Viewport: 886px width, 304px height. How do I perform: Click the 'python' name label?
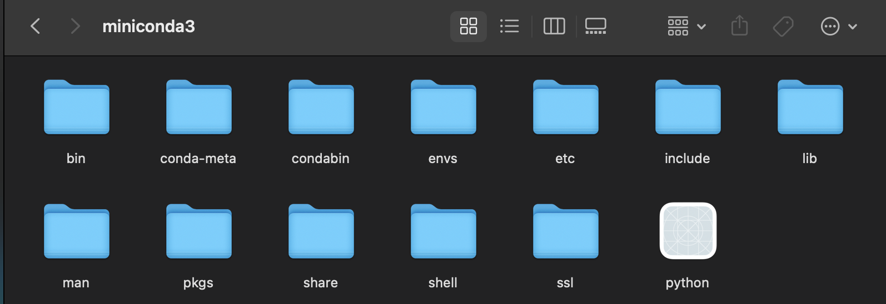click(x=688, y=283)
